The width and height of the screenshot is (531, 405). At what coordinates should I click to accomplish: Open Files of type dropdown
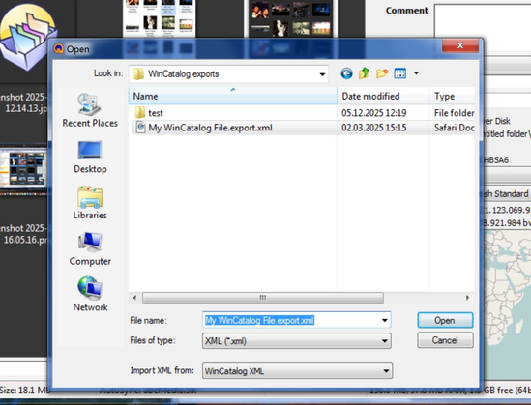pos(297,340)
